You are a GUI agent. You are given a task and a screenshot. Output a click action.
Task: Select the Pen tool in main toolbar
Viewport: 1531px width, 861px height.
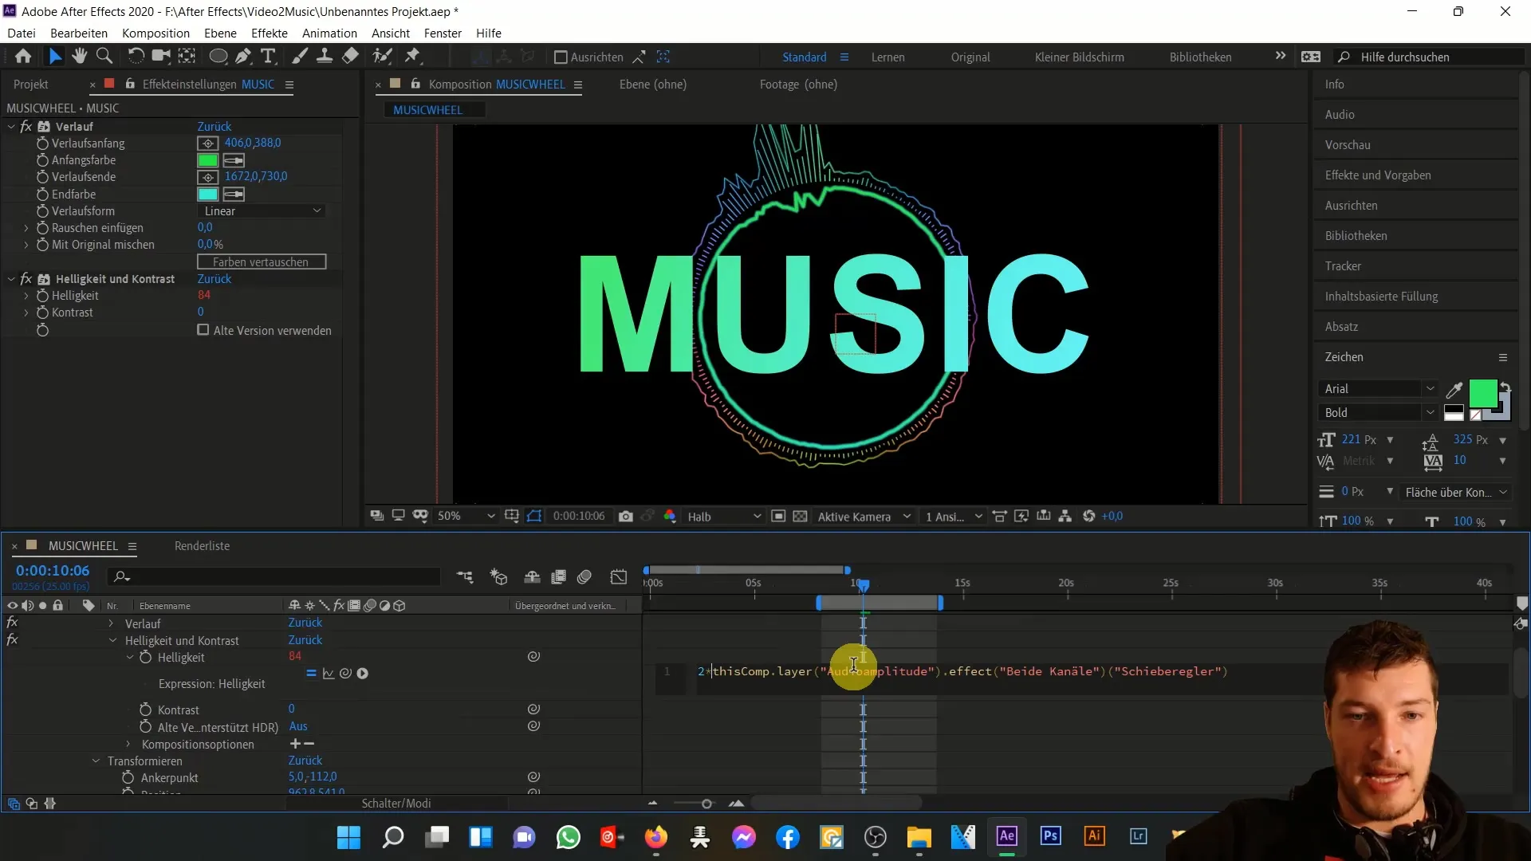coord(245,57)
